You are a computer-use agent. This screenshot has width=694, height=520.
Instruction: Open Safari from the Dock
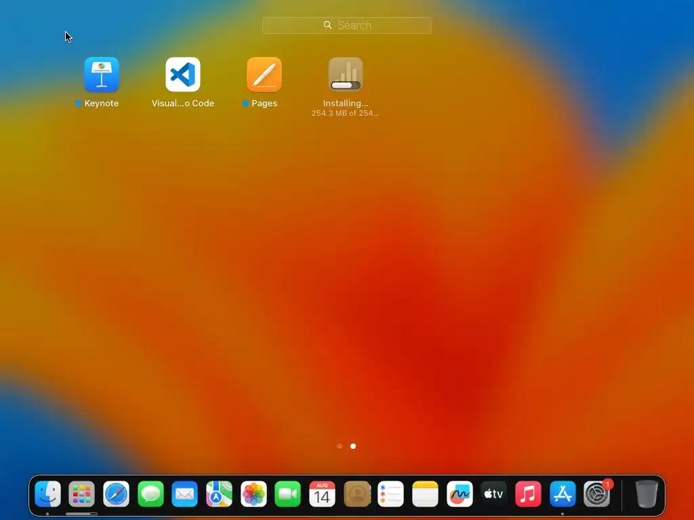pyautogui.click(x=116, y=494)
